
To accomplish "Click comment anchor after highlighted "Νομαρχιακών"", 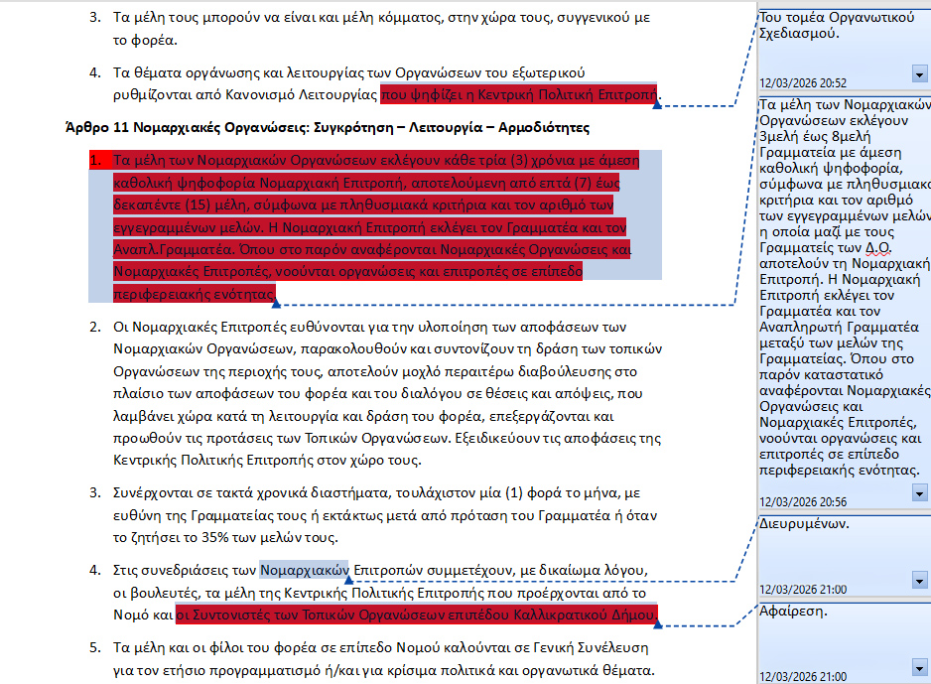I will pyautogui.click(x=350, y=579).
